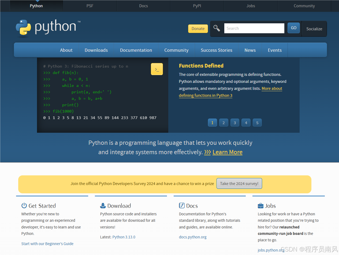Click the Donate button
Screen dimensions: 339x255
pyautogui.click(x=198, y=29)
